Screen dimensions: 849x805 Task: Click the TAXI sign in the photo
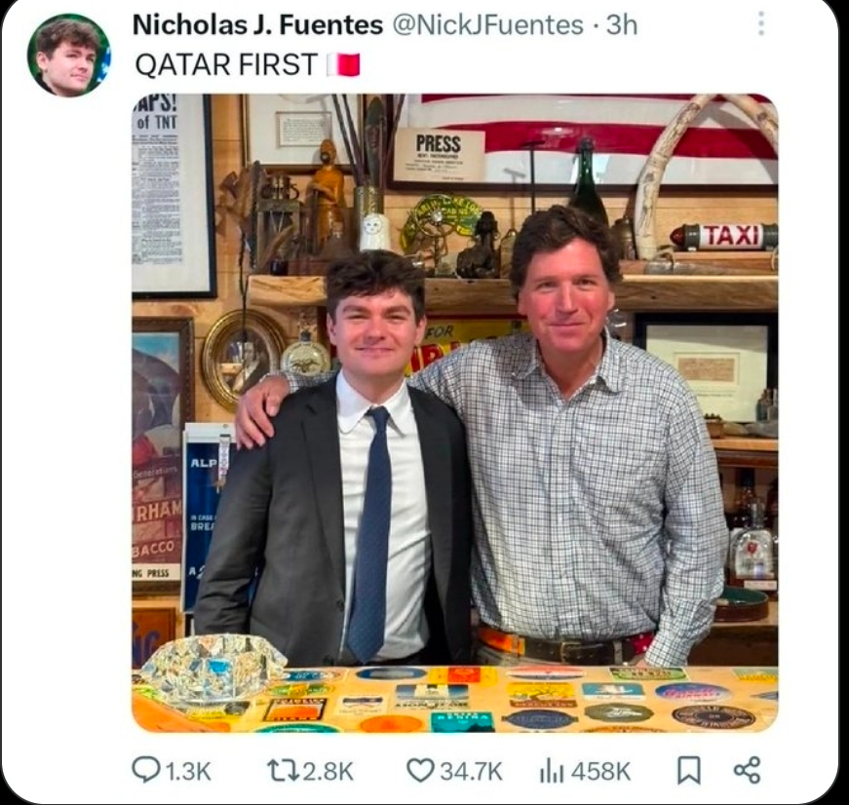(x=725, y=236)
